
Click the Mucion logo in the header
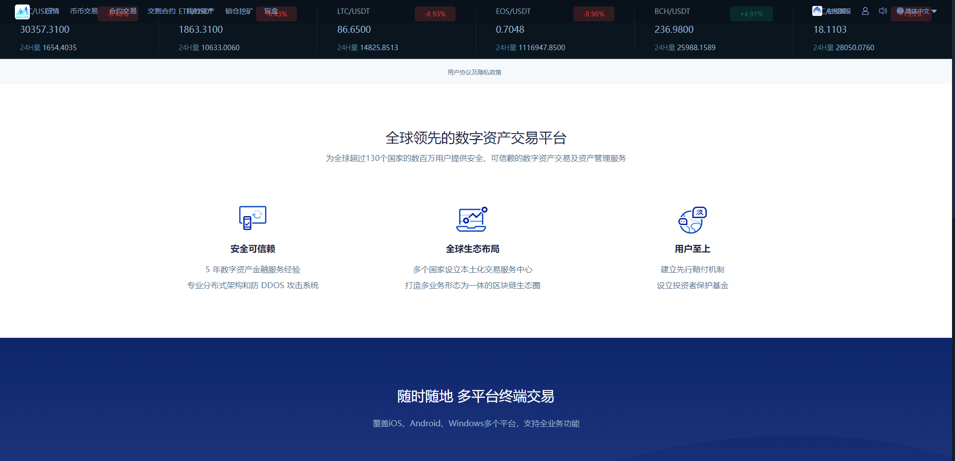22,12
